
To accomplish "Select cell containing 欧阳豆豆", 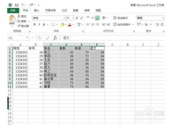I will point(51,75).
